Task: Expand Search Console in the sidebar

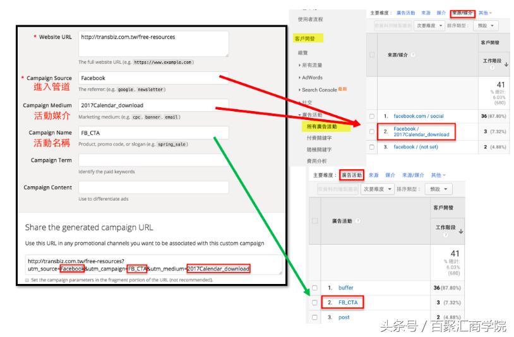Action: tap(318, 90)
